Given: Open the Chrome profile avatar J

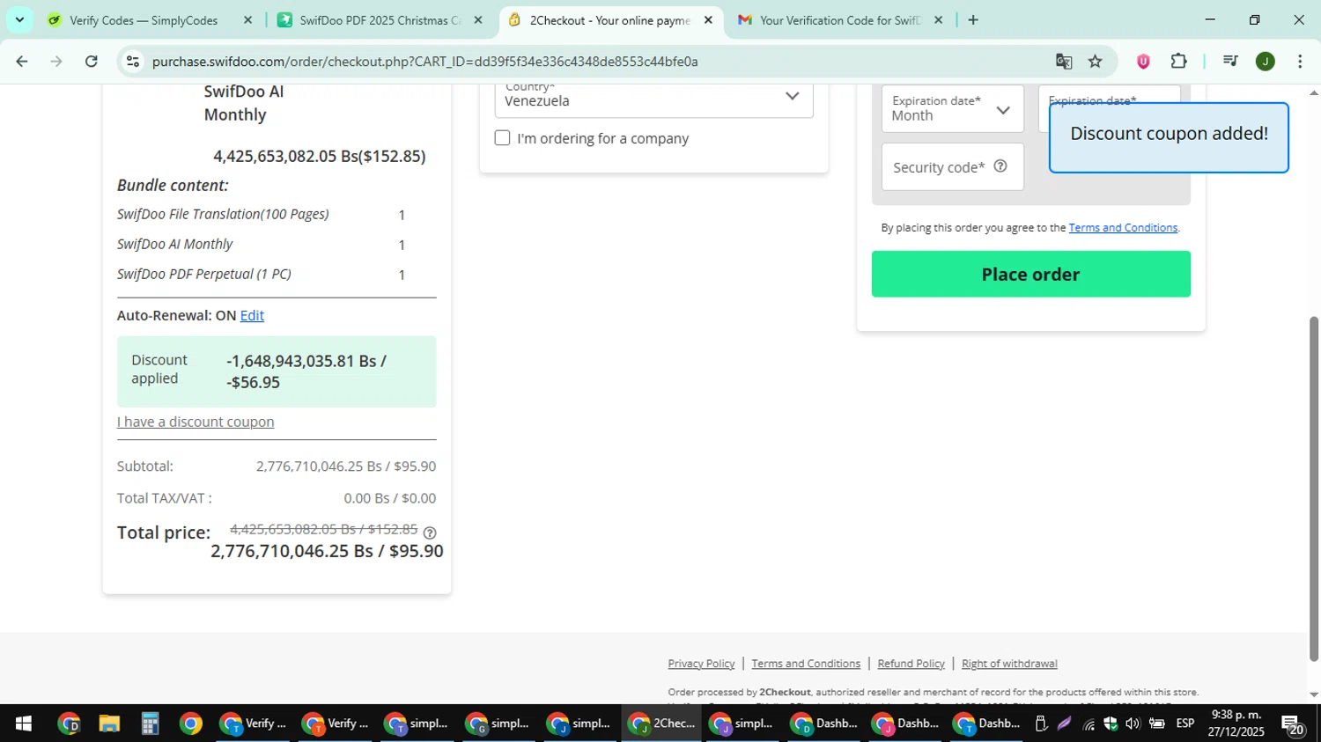Looking at the screenshot, I should 1266,62.
